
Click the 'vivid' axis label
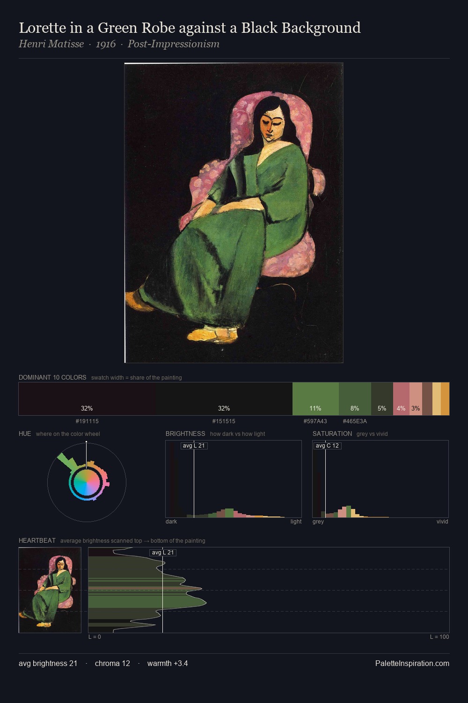442,522
